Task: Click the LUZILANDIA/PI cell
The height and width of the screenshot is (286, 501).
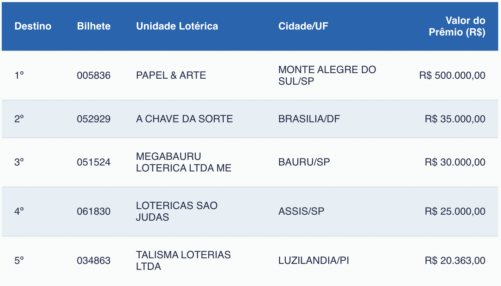Action: [313, 260]
